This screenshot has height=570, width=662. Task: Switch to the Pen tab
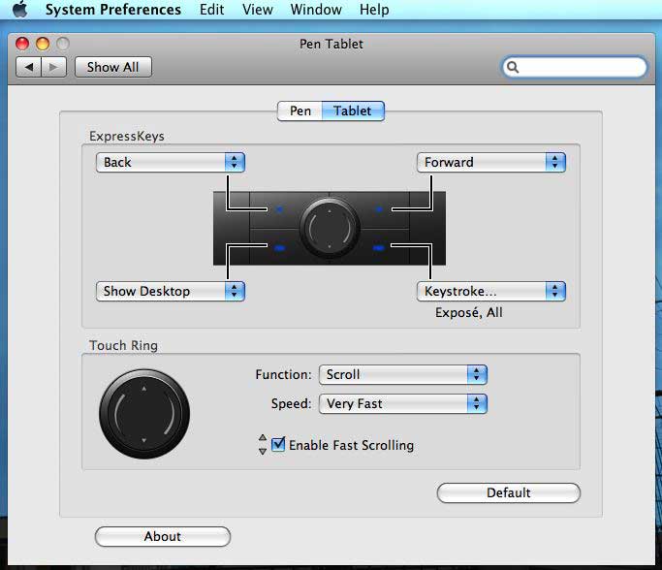pos(300,111)
